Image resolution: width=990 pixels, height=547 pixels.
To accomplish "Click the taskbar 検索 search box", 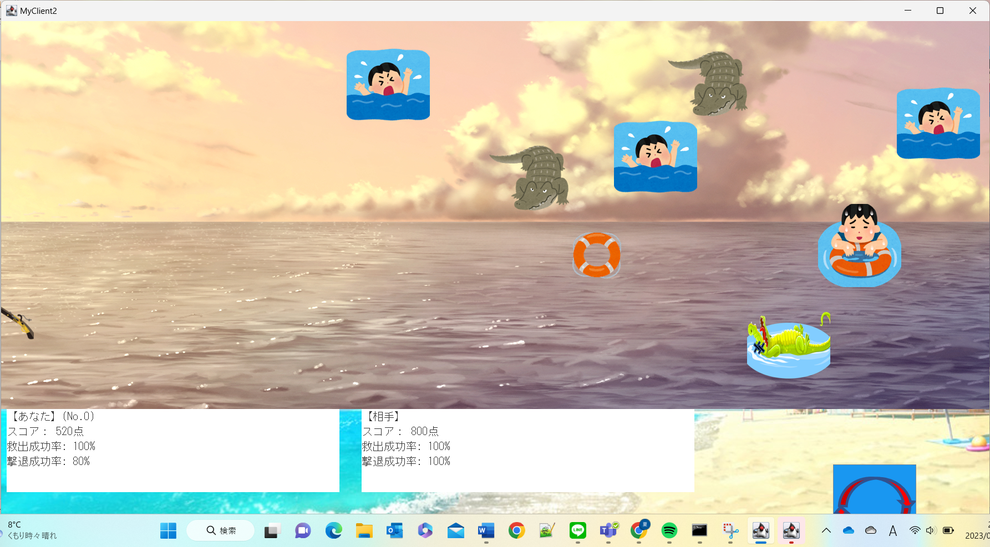I will tap(221, 531).
